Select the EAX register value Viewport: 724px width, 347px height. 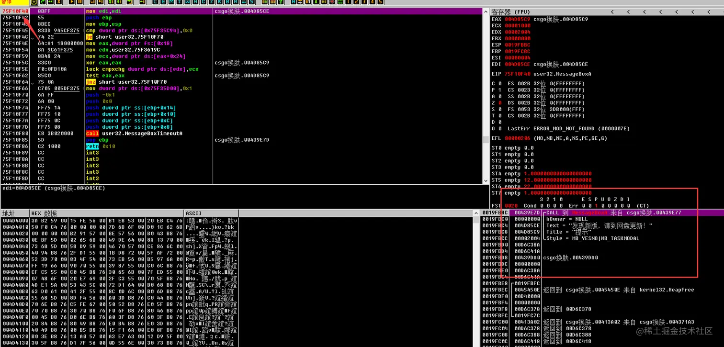click(518, 19)
